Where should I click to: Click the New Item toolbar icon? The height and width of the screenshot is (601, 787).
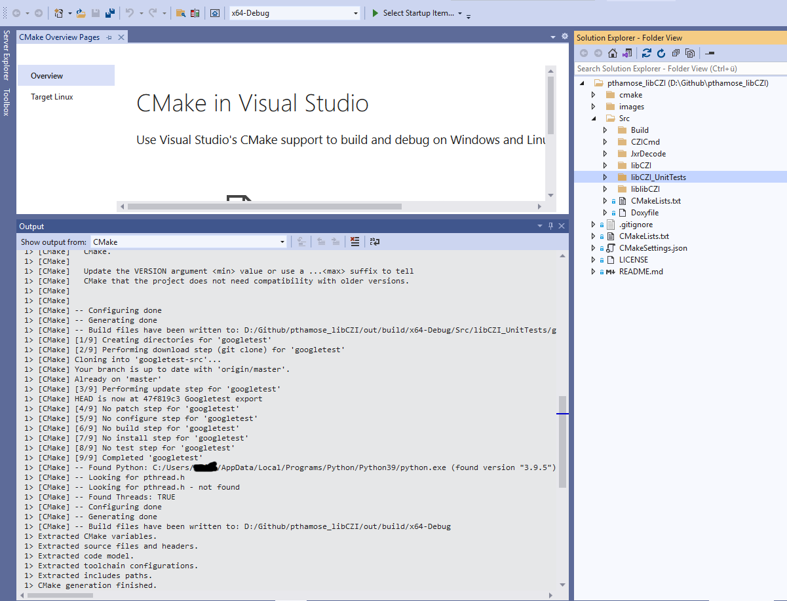pos(59,13)
